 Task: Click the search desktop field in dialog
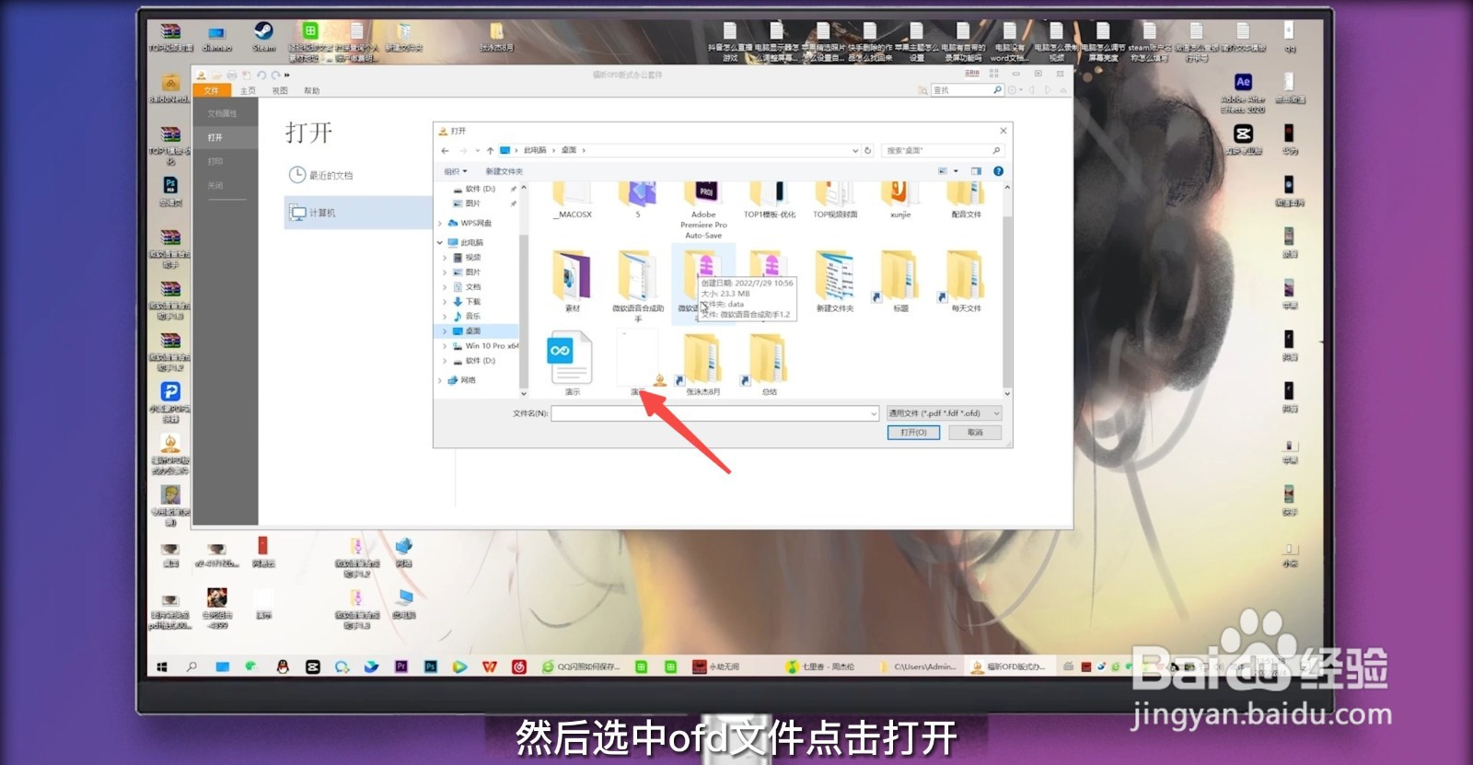point(942,150)
